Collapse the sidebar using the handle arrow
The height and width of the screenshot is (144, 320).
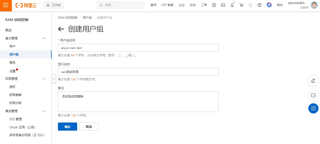(54, 79)
